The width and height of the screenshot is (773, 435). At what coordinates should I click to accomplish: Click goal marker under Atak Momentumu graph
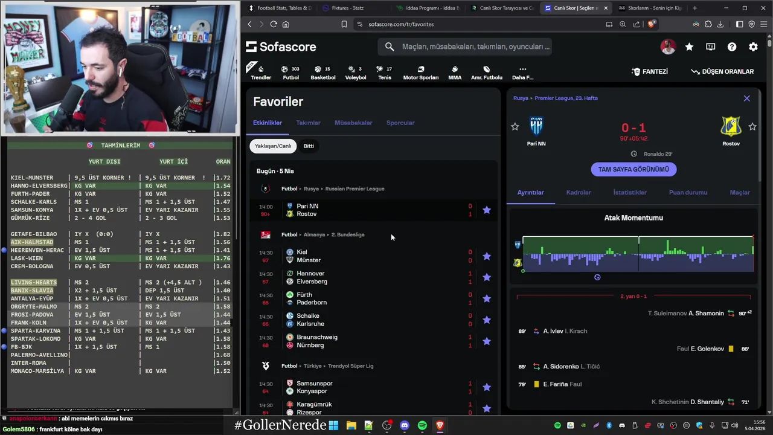click(x=597, y=277)
